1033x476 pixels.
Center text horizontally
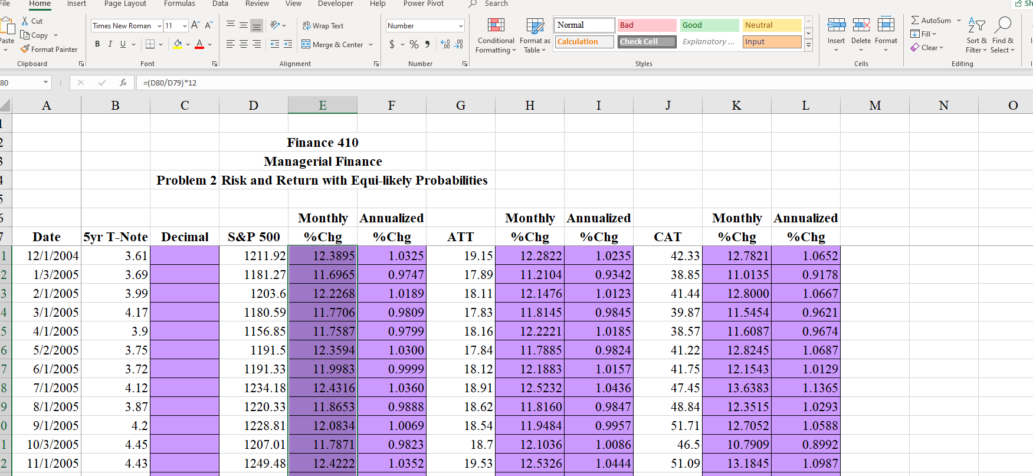coord(244,44)
